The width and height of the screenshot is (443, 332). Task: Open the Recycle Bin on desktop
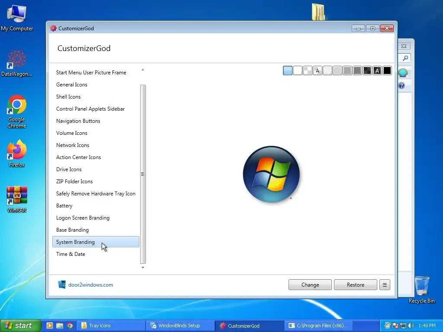click(x=421, y=290)
